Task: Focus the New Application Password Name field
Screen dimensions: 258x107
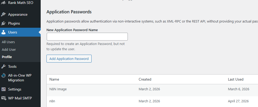Action: [87, 37]
